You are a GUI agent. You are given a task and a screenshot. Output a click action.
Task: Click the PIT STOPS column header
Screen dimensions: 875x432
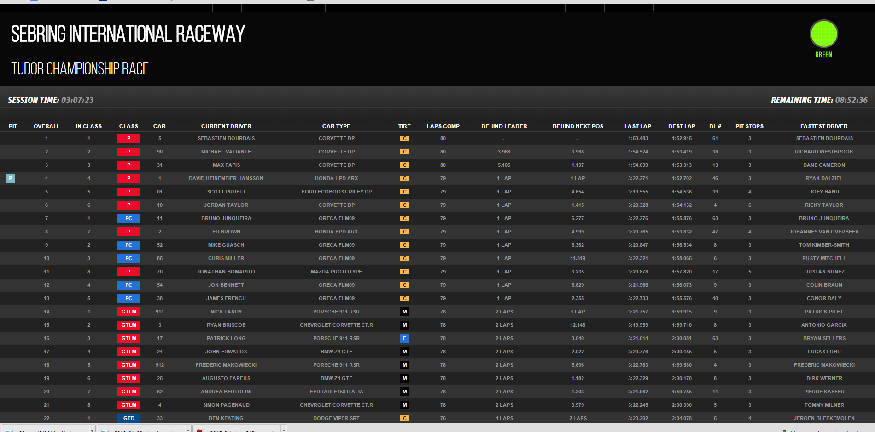click(749, 126)
